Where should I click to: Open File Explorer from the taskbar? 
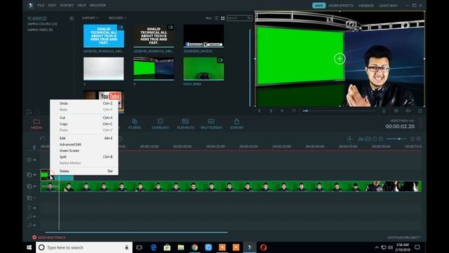coord(181,247)
